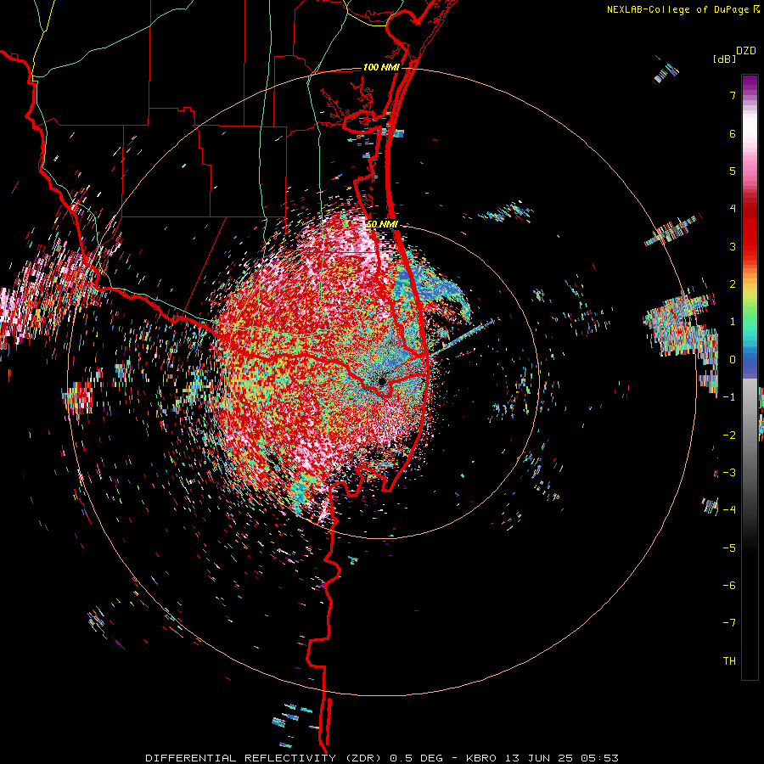
Task: Click the scale value -7 on the legend
Action: click(x=729, y=623)
